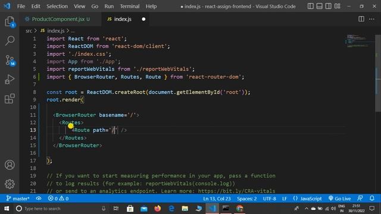Image resolution: width=381 pixels, height=214 pixels.
Task: Click the taskbar microphone icon
Action: tap(103, 209)
